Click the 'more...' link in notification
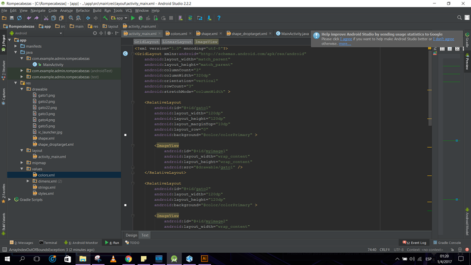471x265 pixels. [x=345, y=44]
